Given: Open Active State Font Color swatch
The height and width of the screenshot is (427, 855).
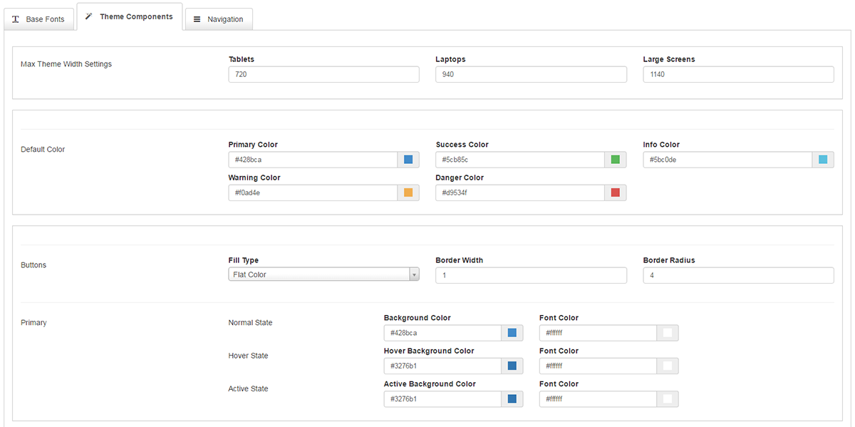Looking at the screenshot, I should pos(668,398).
